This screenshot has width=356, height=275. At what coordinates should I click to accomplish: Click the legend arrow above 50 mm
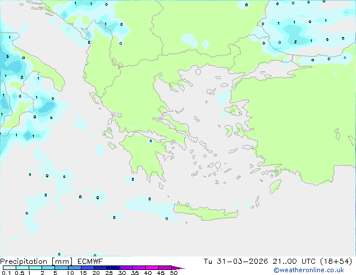click(x=178, y=268)
